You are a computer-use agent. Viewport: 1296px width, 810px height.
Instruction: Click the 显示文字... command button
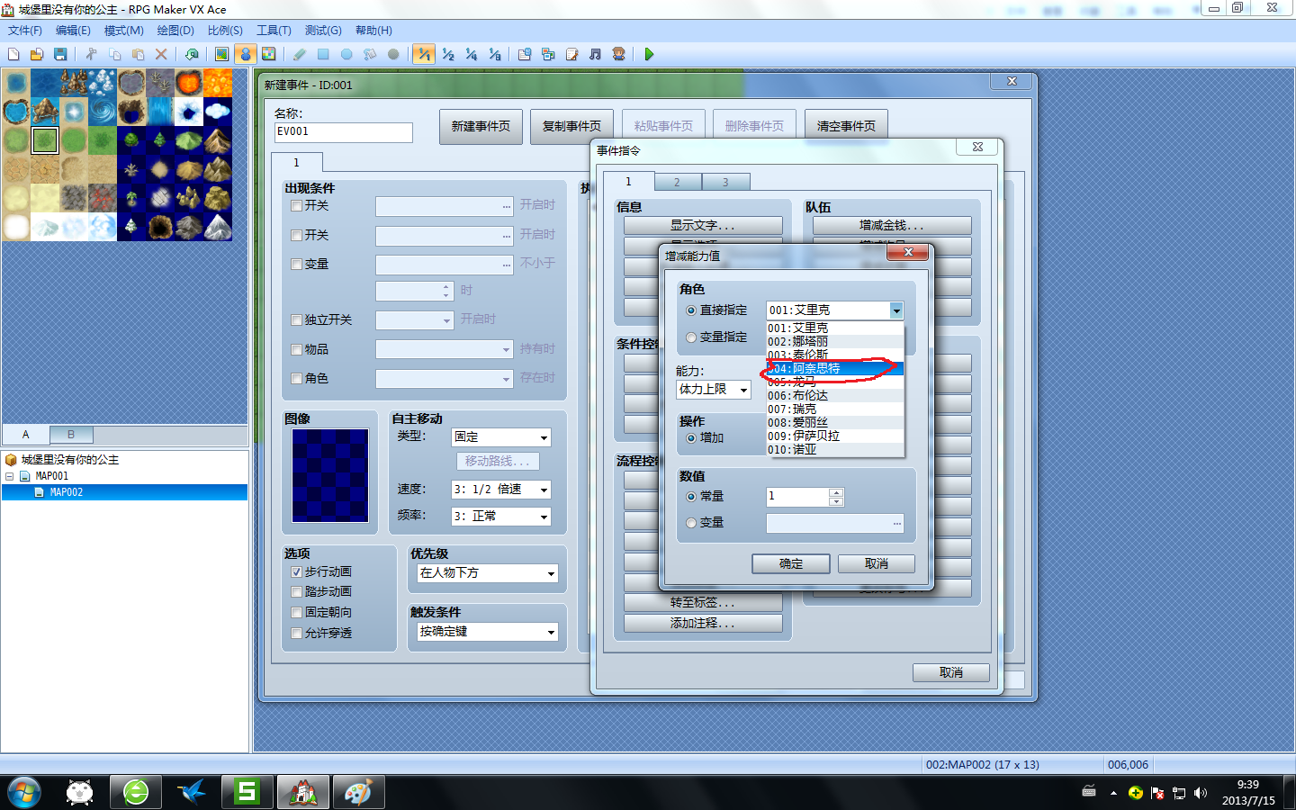coord(703,226)
